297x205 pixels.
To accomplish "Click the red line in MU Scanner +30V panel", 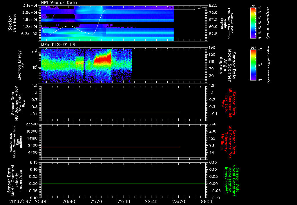I will (x=110, y=112).
